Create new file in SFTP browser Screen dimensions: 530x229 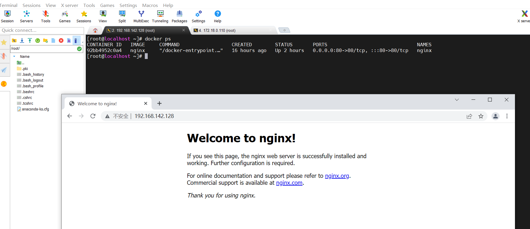point(53,40)
